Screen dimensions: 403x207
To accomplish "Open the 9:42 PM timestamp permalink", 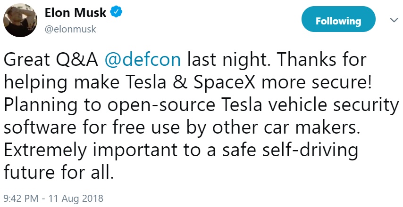I will (21, 199).
